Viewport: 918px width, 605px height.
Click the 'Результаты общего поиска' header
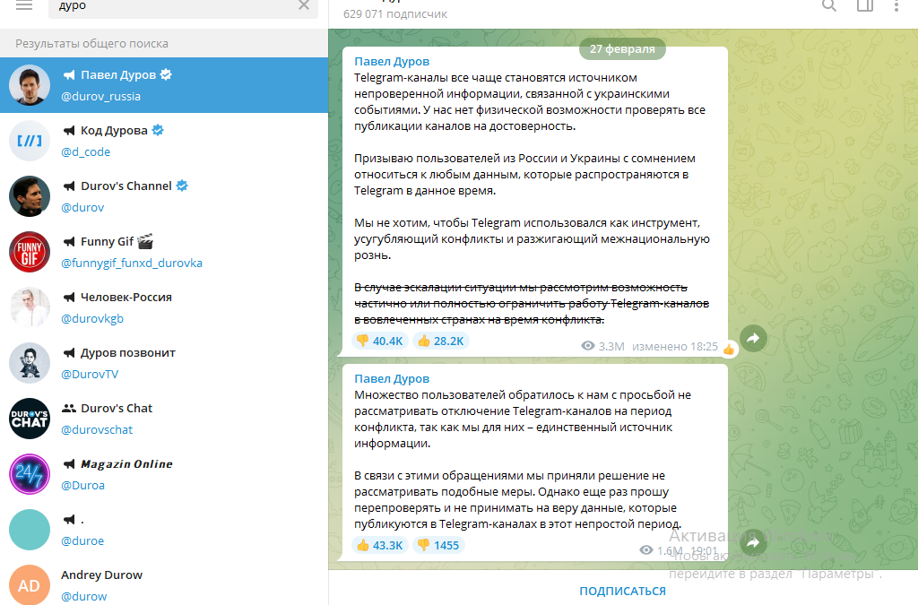tap(92, 43)
